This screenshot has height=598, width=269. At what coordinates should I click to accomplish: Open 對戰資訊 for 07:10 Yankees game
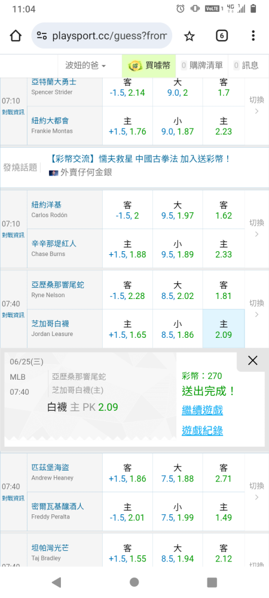tap(13, 235)
